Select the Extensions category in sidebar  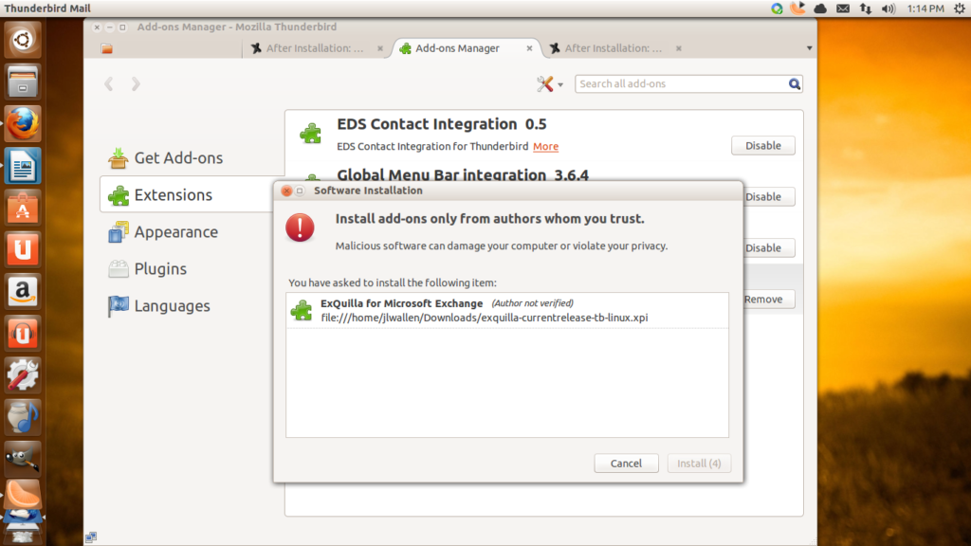click(x=173, y=195)
